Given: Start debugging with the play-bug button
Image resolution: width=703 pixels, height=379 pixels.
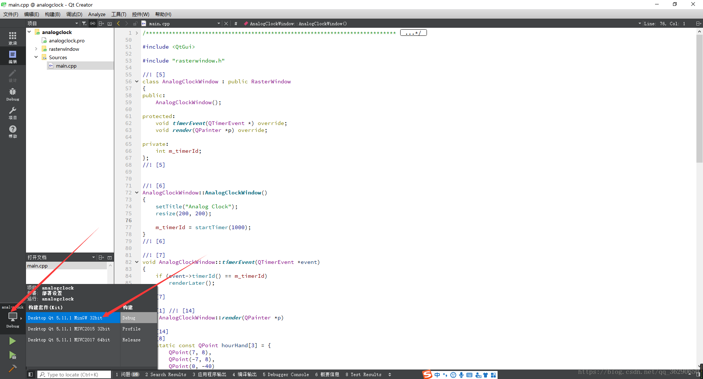Looking at the screenshot, I should (12, 355).
